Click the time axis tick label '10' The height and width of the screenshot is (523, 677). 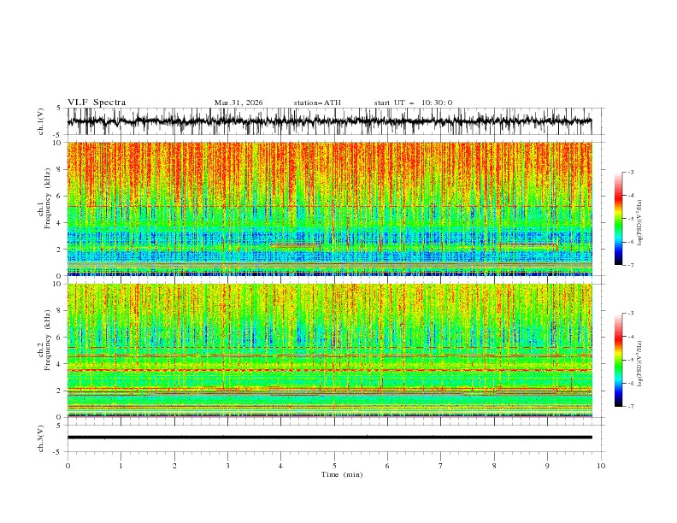[x=601, y=466]
